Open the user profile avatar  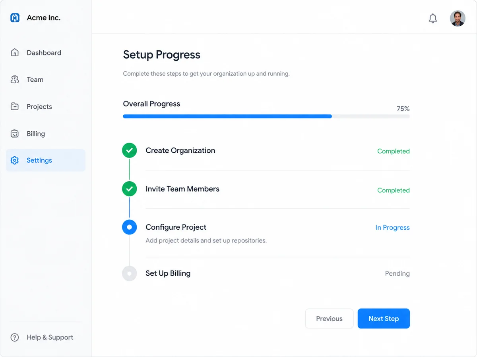458,18
